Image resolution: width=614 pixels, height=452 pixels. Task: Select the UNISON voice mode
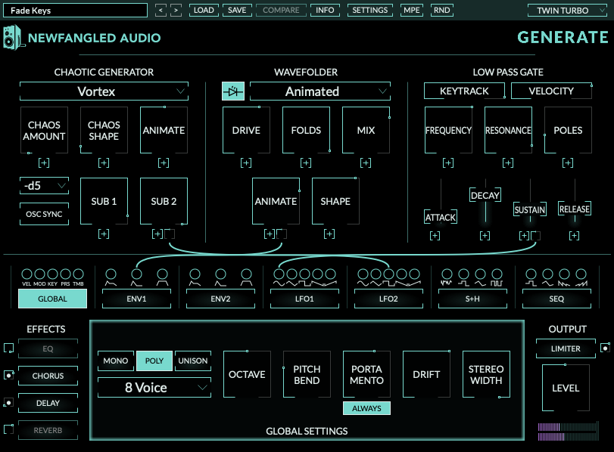pos(192,361)
